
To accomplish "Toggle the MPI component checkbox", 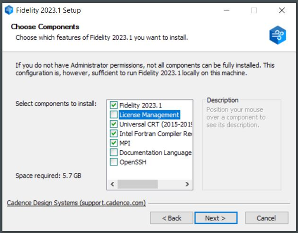I will [114, 143].
